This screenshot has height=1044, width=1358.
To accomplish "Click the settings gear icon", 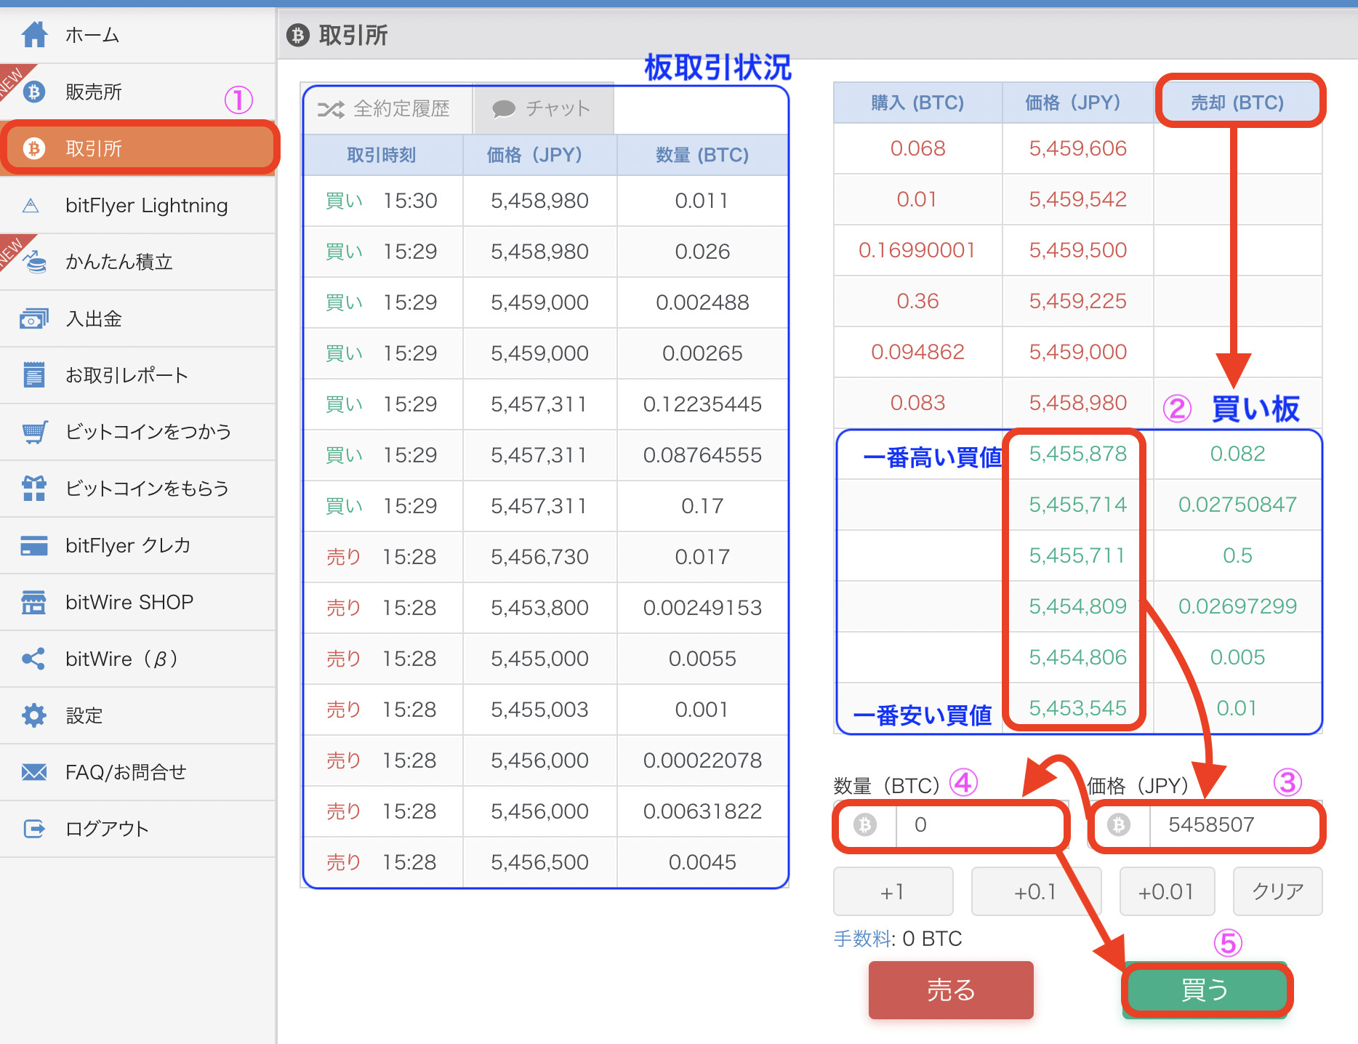I will tap(34, 715).
